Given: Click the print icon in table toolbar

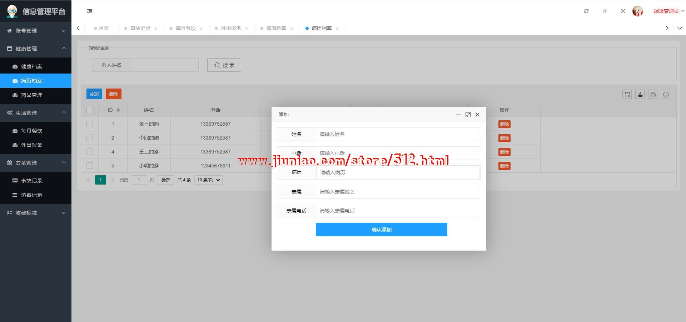Looking at the screenshot, I should point(653,95).
